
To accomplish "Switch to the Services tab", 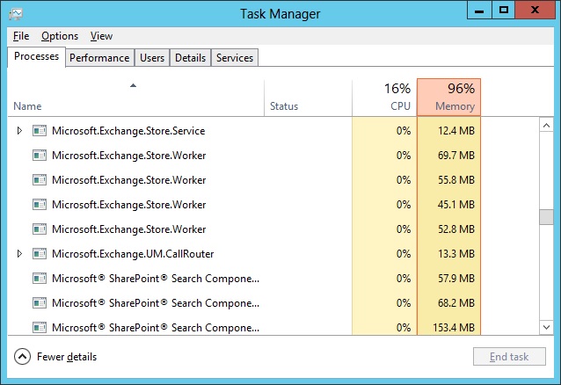I will point(235,58).
